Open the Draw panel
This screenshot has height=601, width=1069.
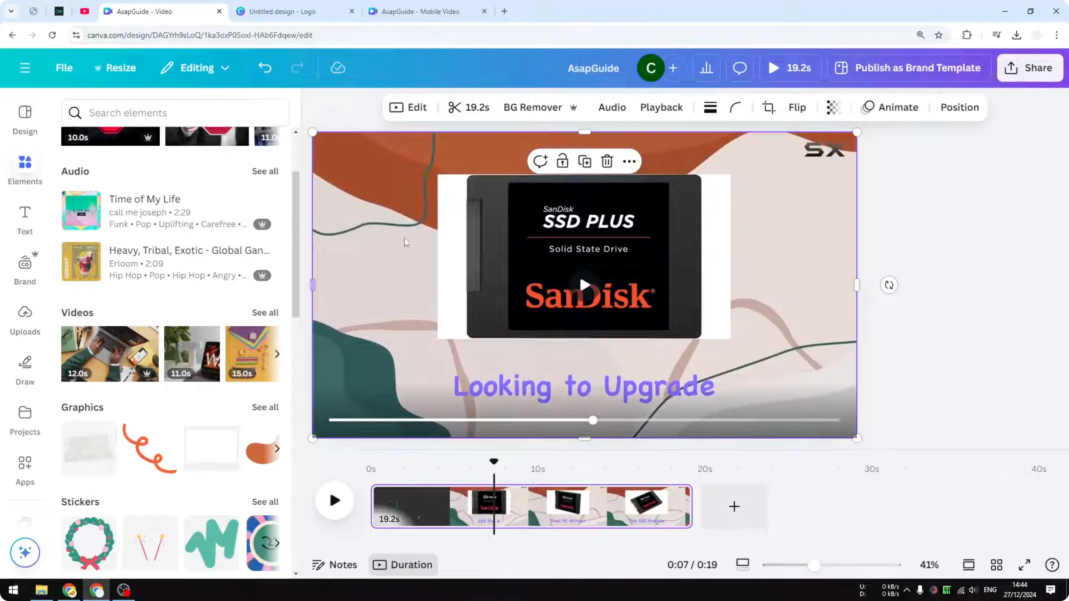(x=24, y=369)
